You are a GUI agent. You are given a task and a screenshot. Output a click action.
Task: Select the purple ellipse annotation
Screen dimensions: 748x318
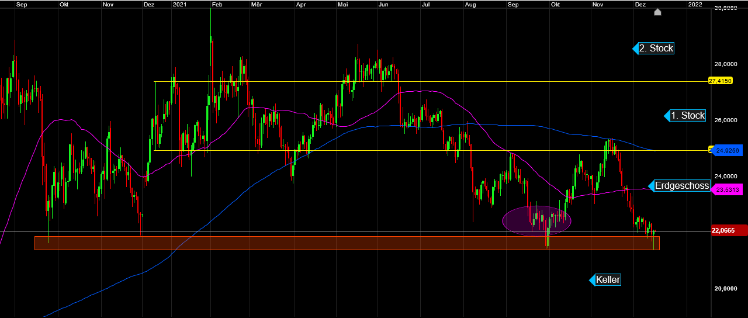coord(536,220)
